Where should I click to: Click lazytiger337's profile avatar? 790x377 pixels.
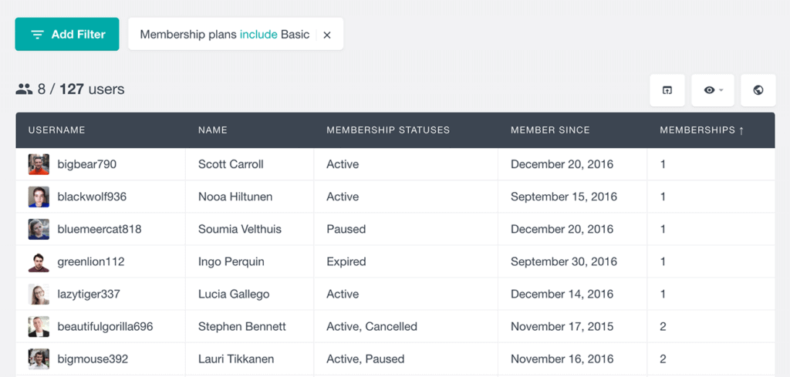pyautogui.click(x=39, y=294)
